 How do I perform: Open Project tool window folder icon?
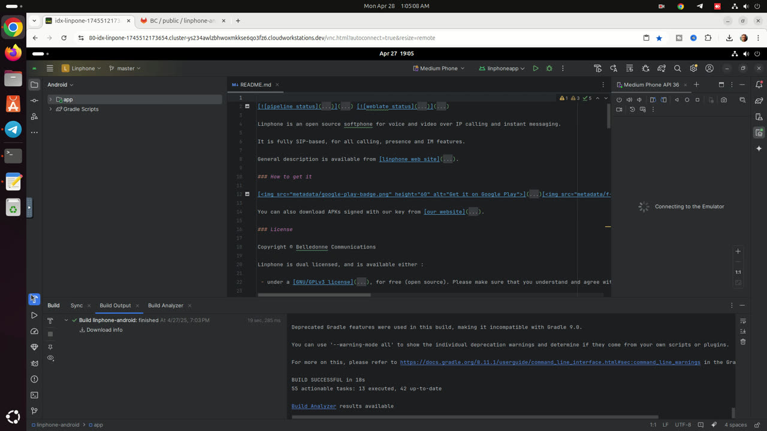click(x=34, y=84)
